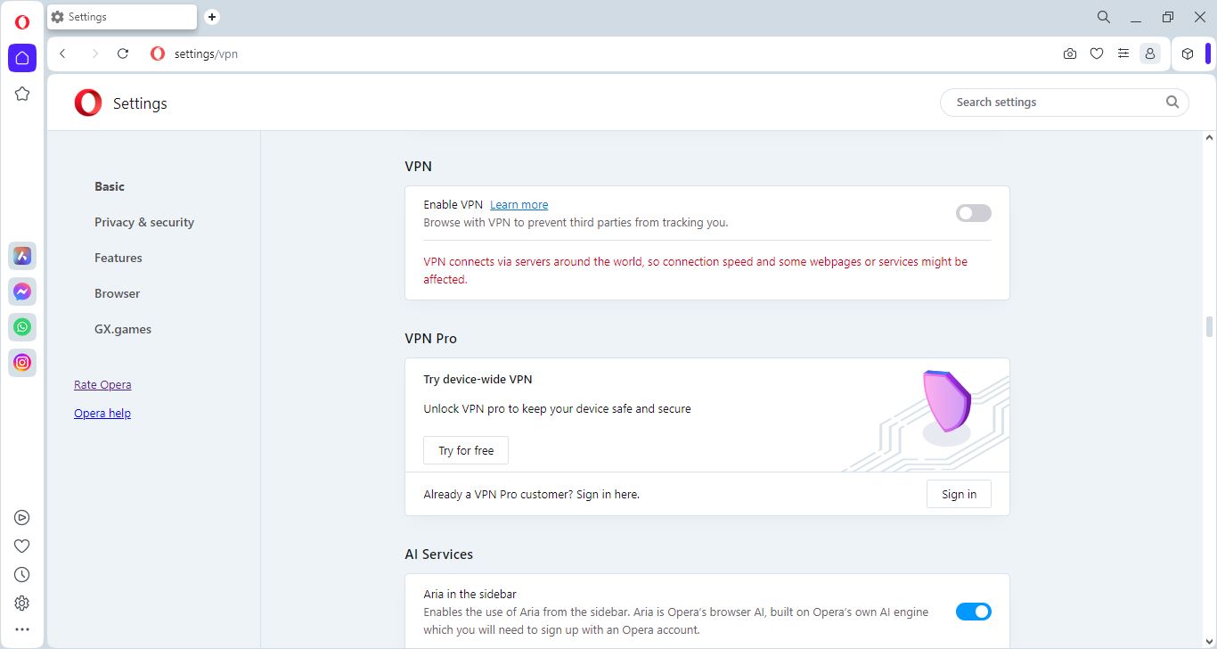Disable Aria in the sidebar toggle

tap(974, 612)
